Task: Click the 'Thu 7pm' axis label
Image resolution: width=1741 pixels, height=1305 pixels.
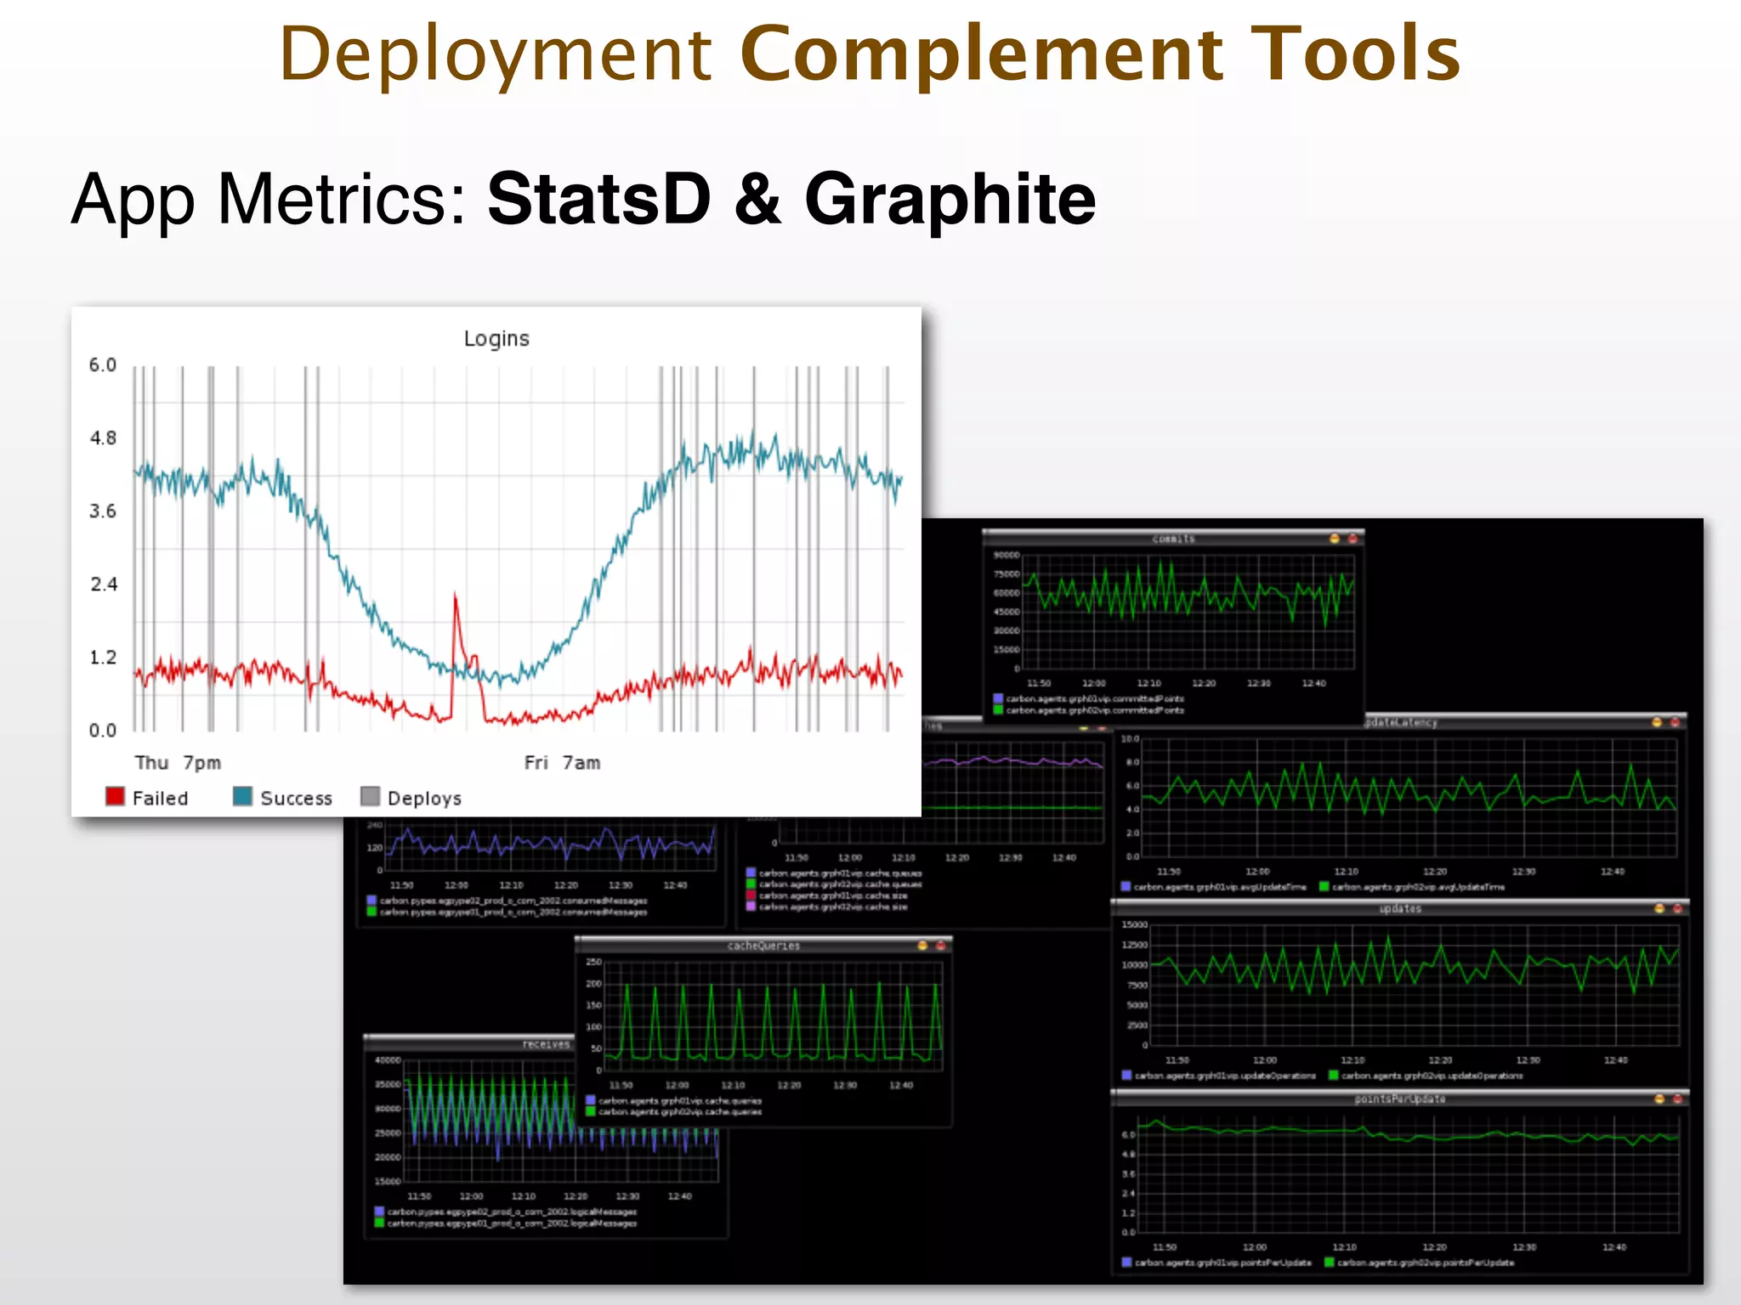Action: pos(178,763)
